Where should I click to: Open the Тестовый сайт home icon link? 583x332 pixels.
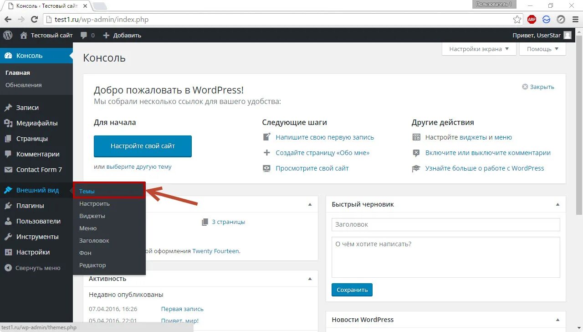tap(24, 35)
